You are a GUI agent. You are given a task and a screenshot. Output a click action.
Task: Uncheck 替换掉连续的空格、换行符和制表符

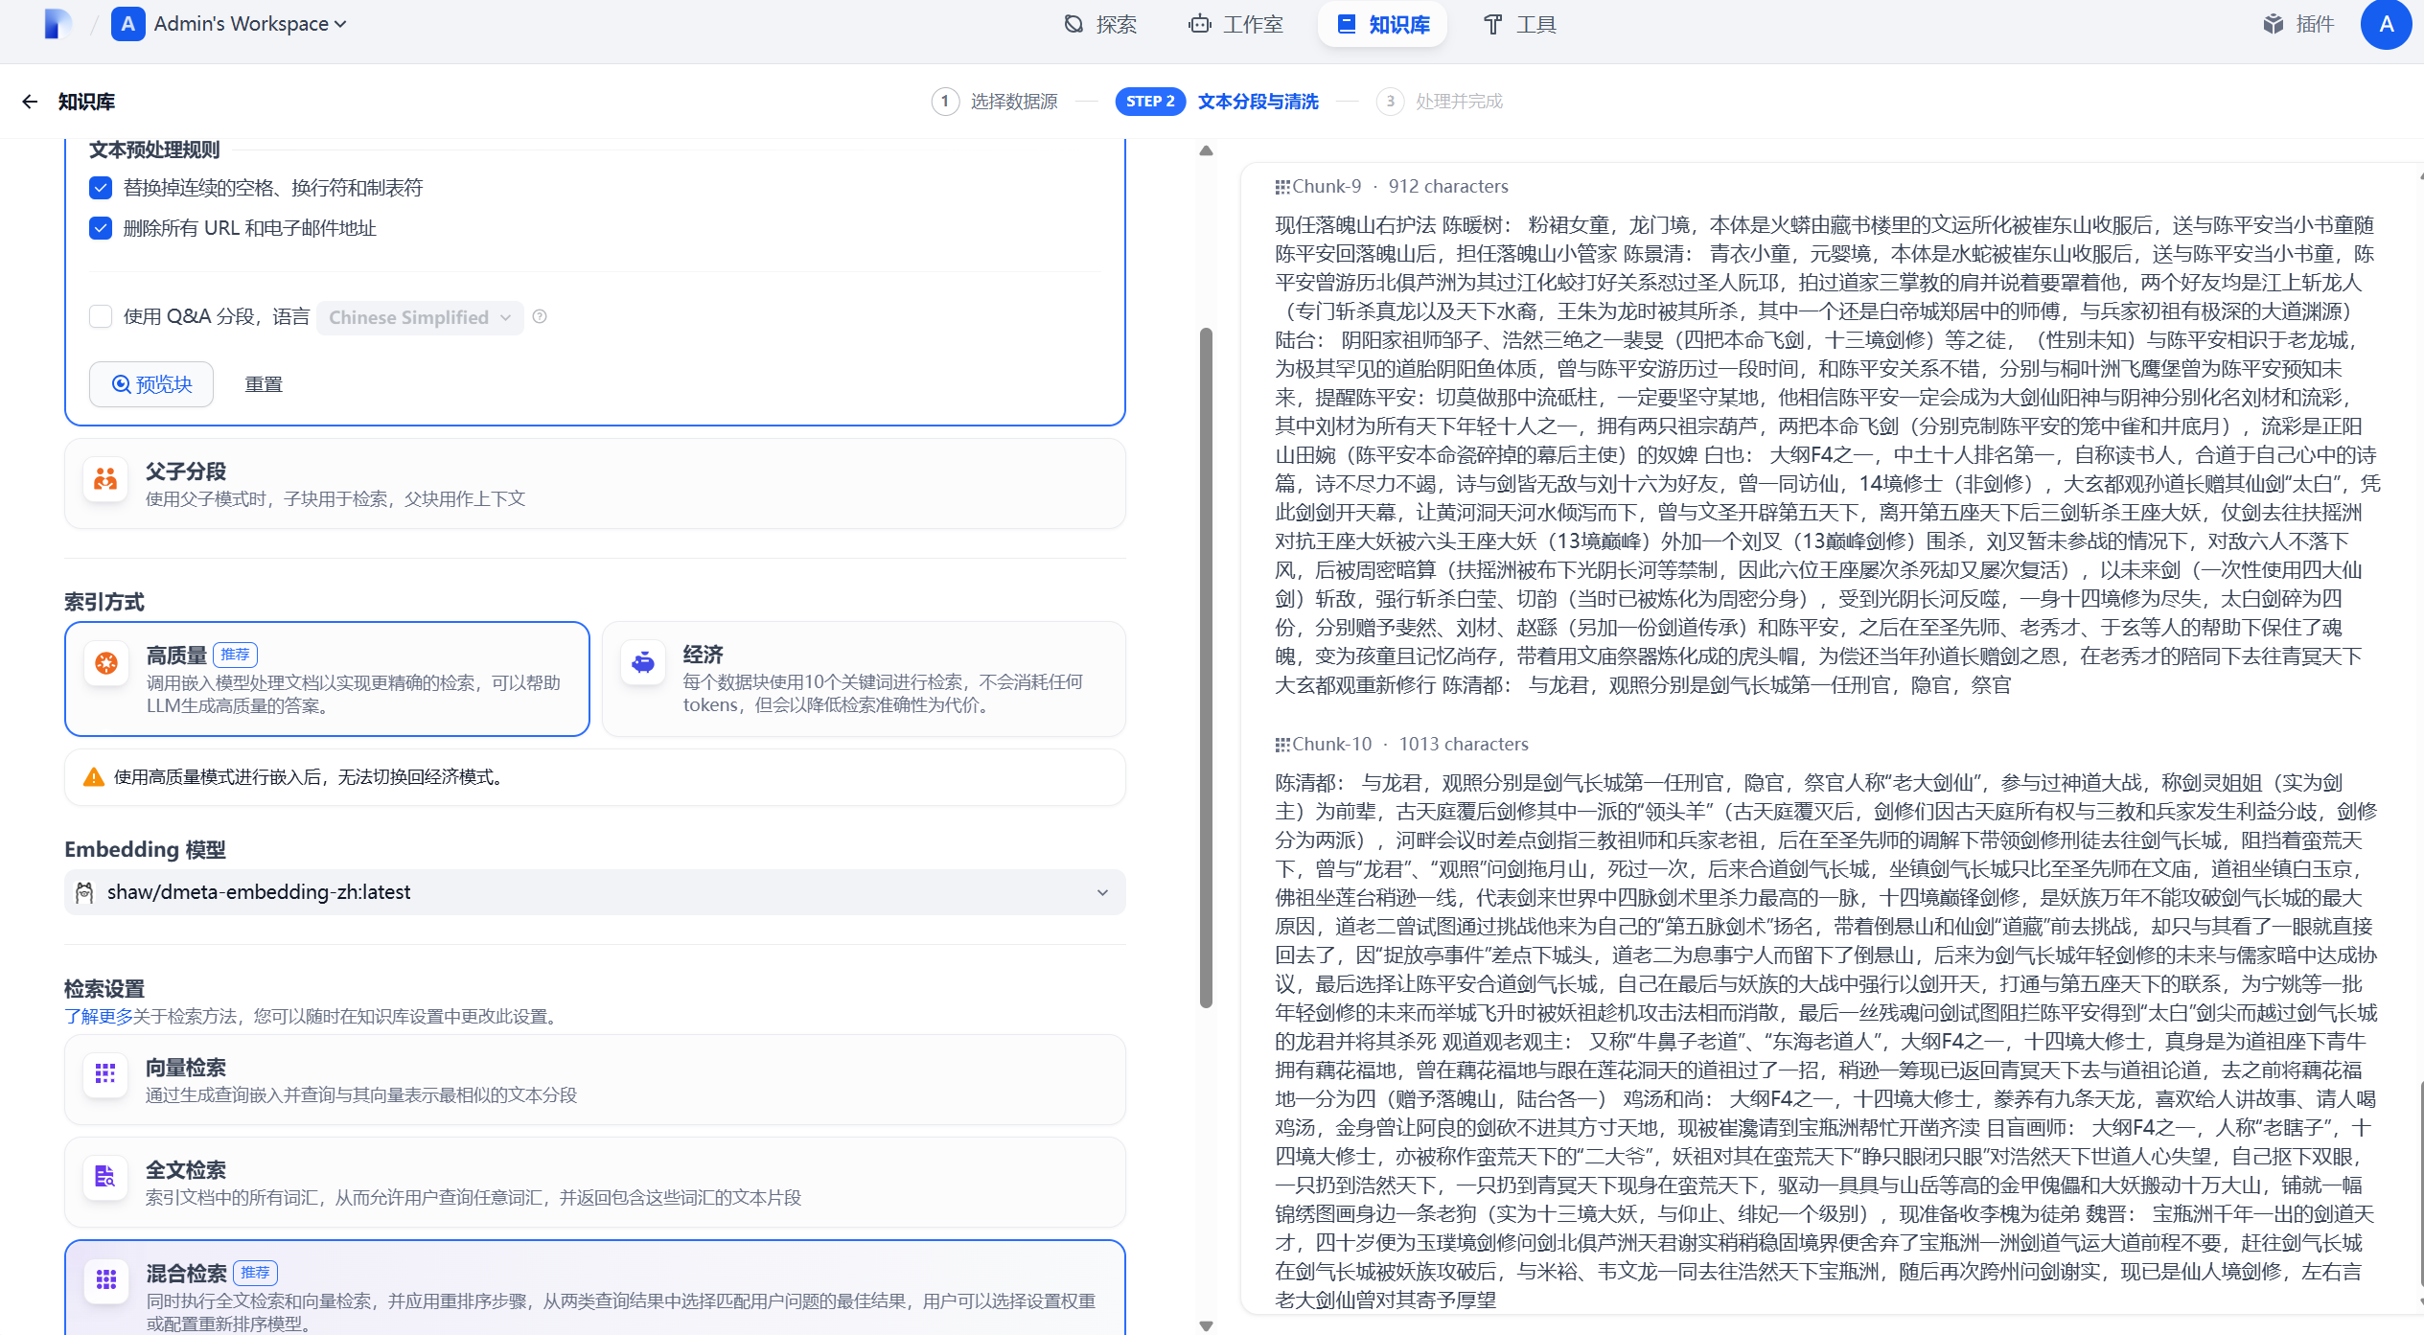coord(101,188)
